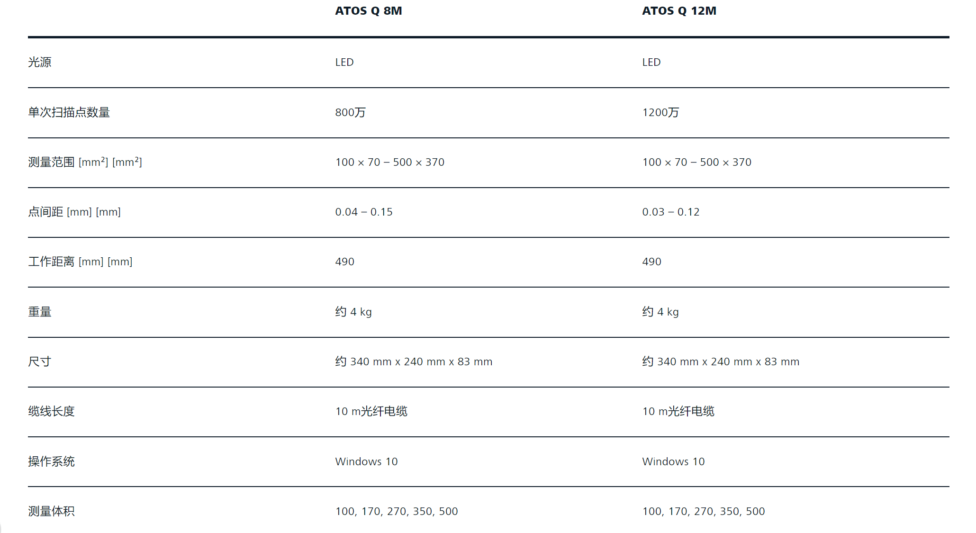This screenshot has width=976, height=533.
Task: Select the ATOS Q 12M column header
Action: coord(679,11)
